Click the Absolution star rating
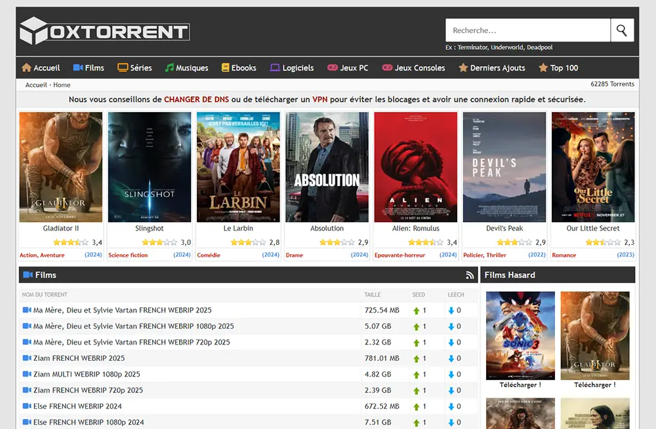The height and width of the screenshot is (429, 656). (337, 242)
